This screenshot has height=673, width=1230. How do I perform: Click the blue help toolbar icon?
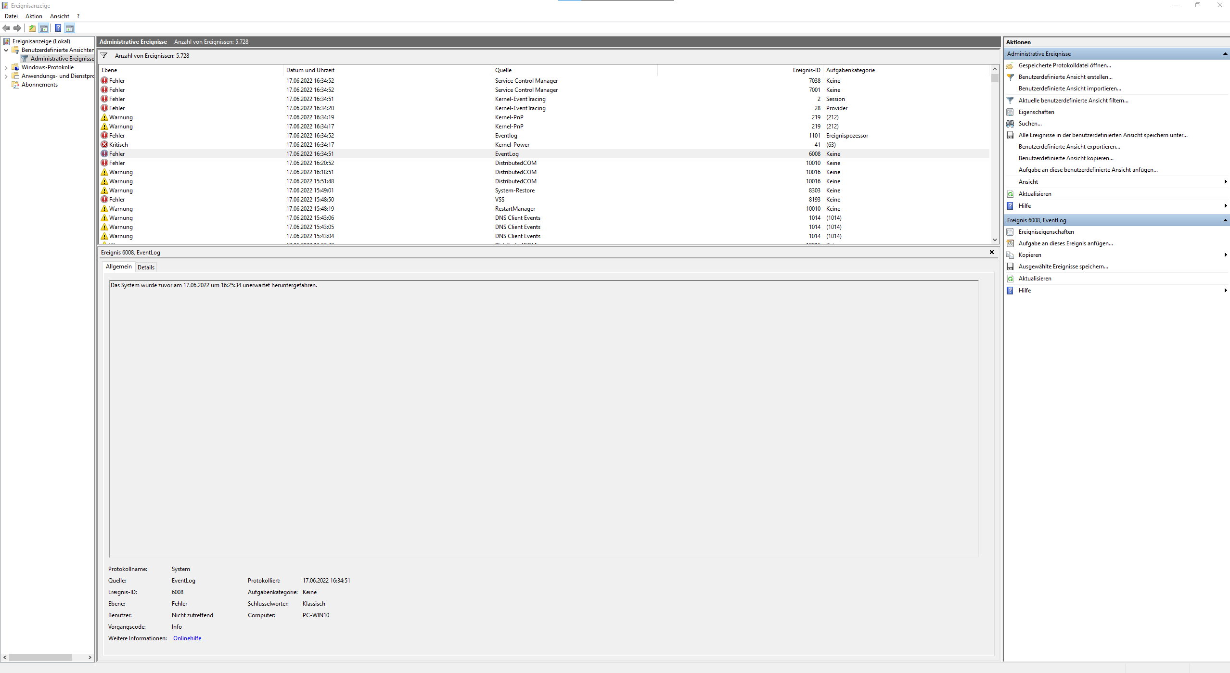tap(58, 28)
